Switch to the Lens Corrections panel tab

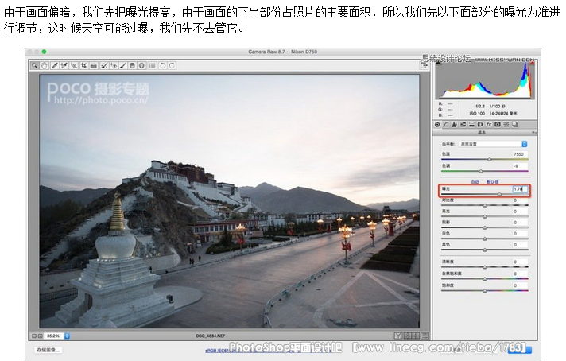(480, 125)
